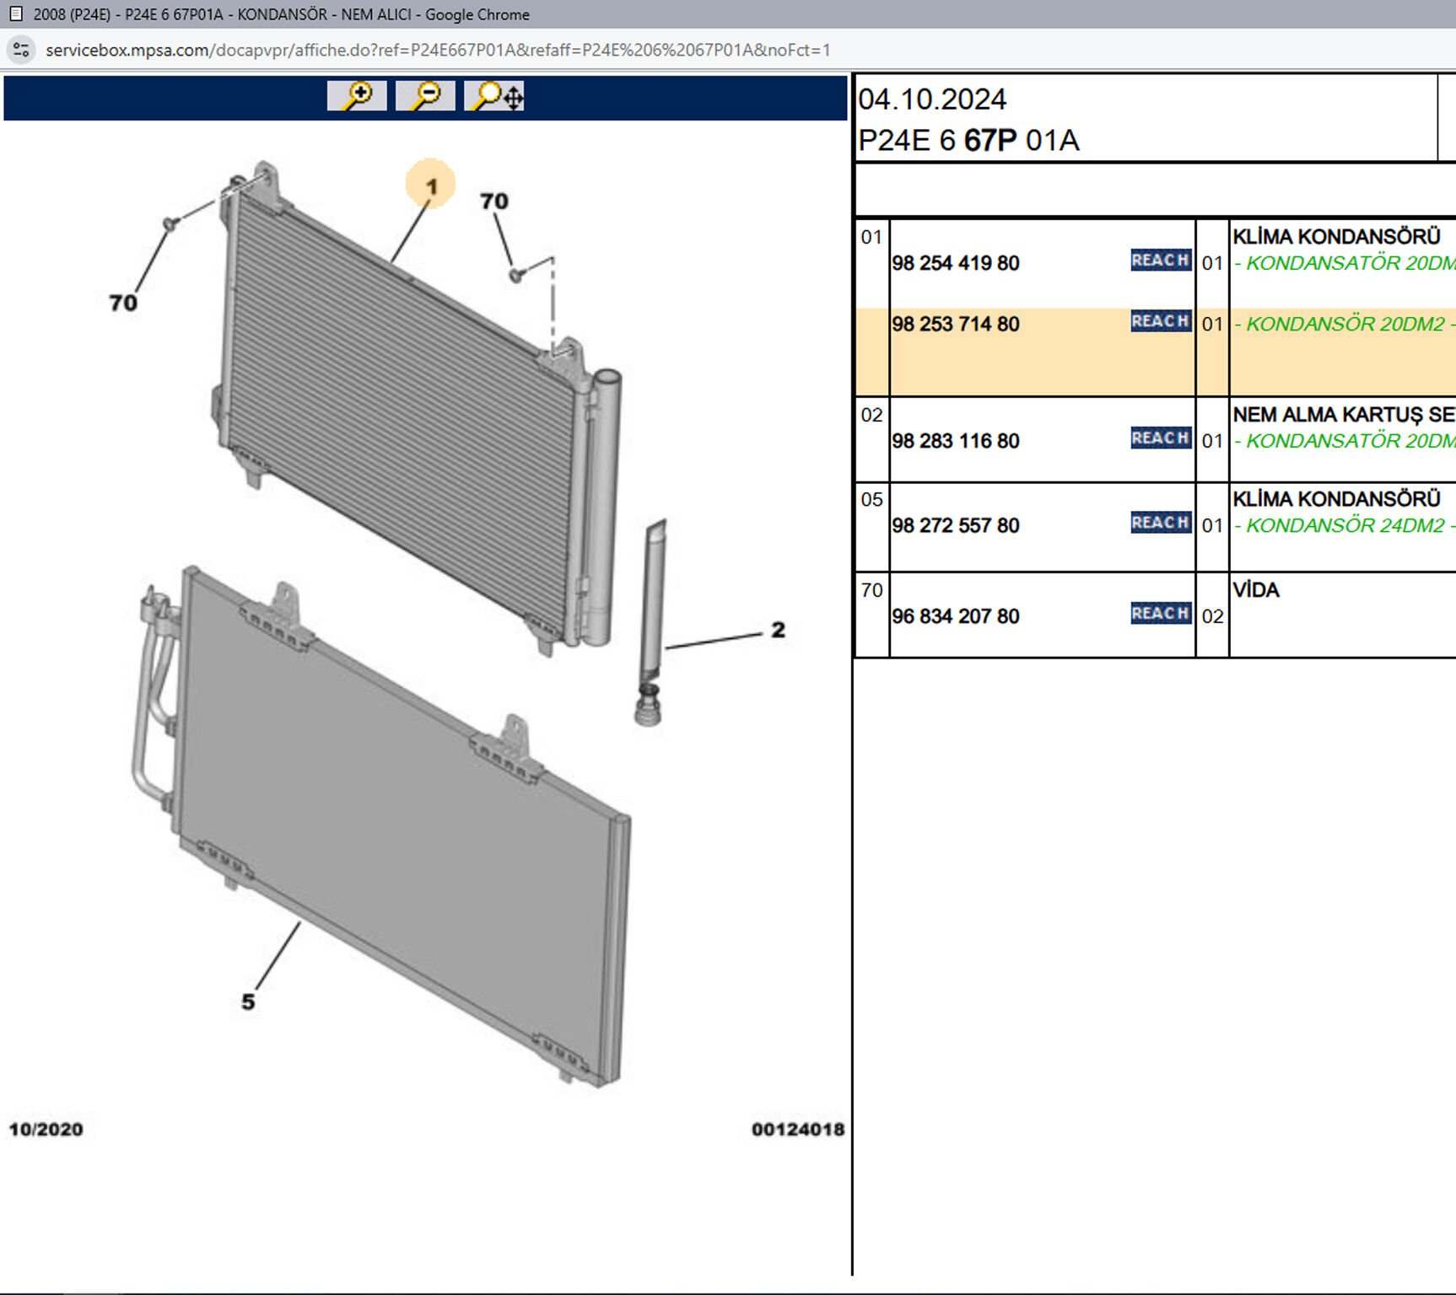
Task: Click the left callout 70 screw label
Action: click(x=123, y=303)
